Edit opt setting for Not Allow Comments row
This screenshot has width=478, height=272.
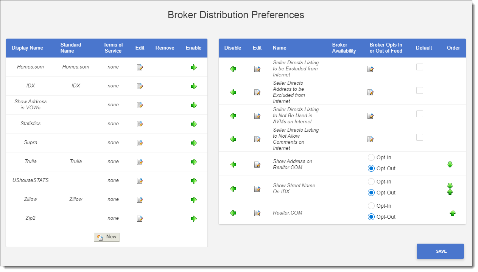click(x=370, y=139)
